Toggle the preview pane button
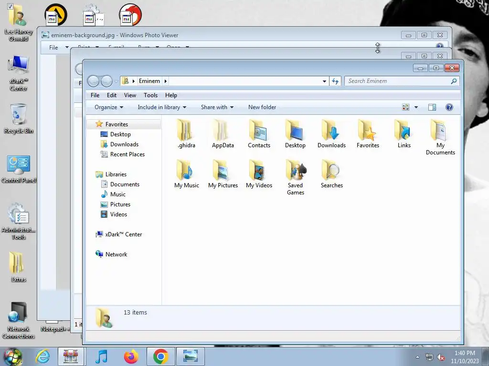The height and width of the screenshot is (366, 489). (x=432, y=107)
